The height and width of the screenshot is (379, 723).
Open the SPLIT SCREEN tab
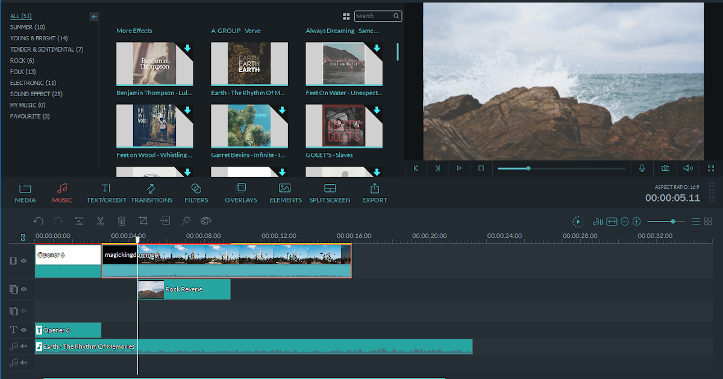tap(330, 191)
